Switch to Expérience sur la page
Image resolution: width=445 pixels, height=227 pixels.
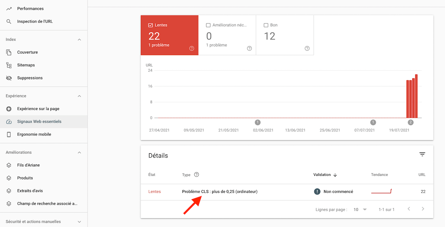click(x=8, y=109)
